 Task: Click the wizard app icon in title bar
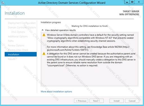click(x=3, y=3)
